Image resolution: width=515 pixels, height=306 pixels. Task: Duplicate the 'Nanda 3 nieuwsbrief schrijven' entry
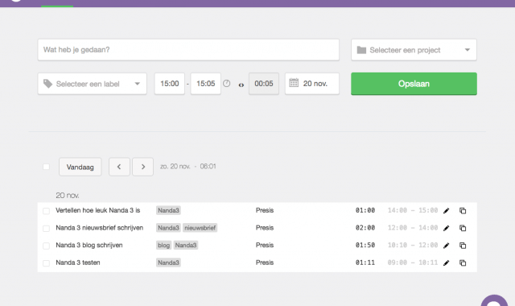(x=463, y=228)
